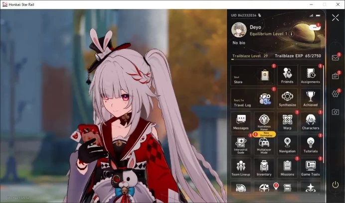
Task: Close the phone menu with X icon
Action: (x=336, y=17)
